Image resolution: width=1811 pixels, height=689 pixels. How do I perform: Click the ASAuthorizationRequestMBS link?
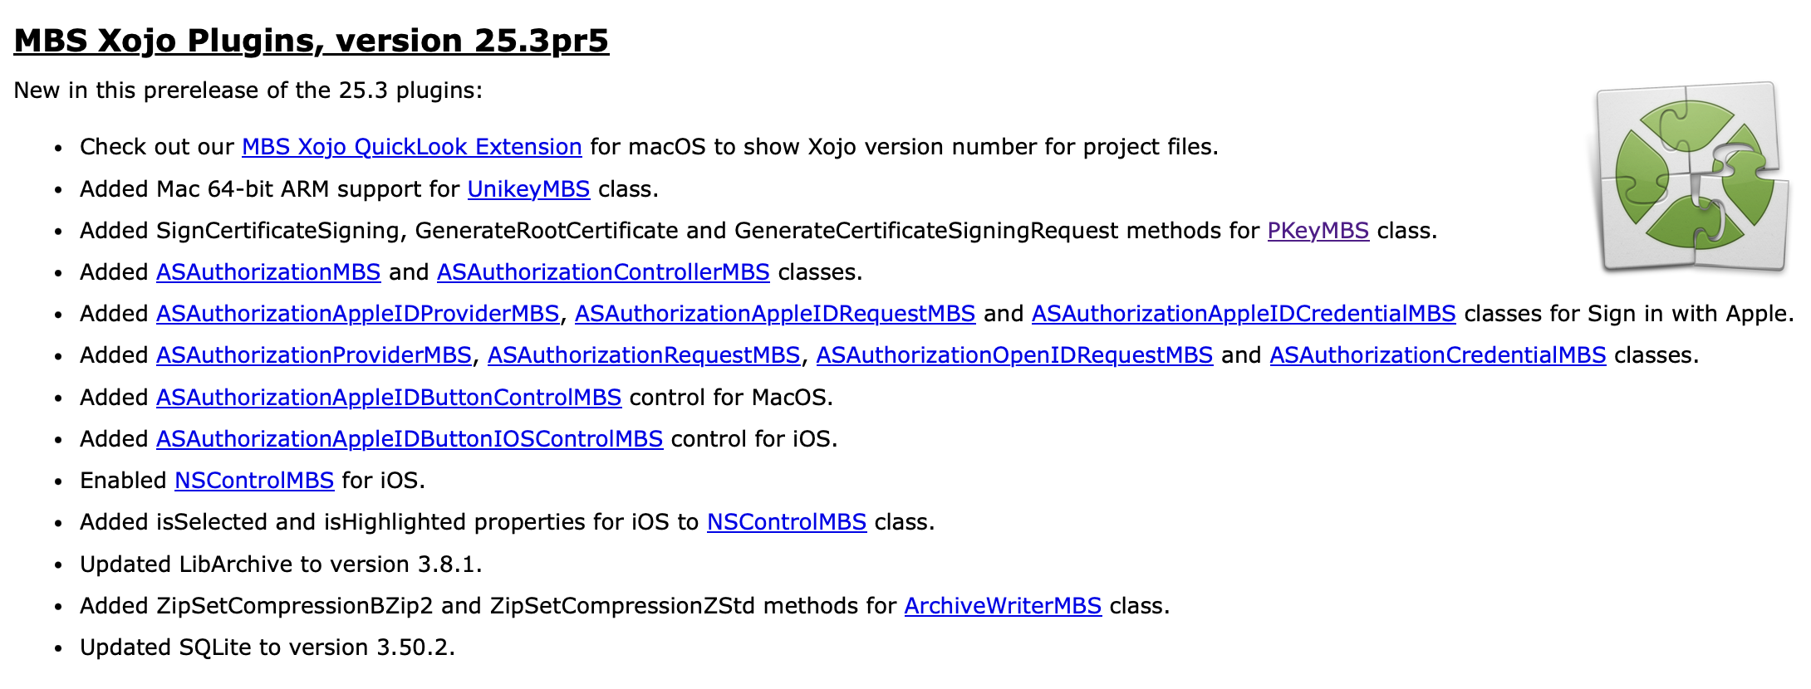click(x=644, y=355)
